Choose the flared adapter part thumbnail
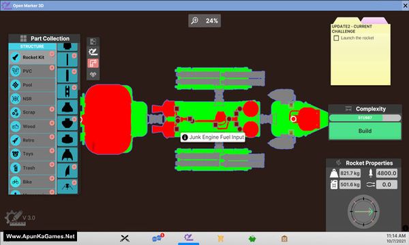 tap(67, 108)
